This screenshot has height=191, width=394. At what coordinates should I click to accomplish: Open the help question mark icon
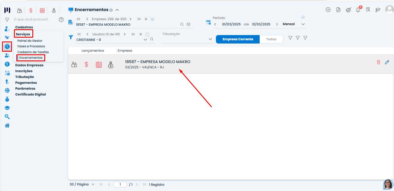click(x=61, y=19)
